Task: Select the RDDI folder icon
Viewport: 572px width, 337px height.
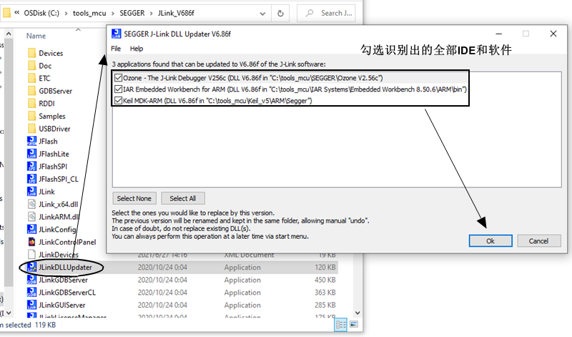Action: click(x=31, y=103)
